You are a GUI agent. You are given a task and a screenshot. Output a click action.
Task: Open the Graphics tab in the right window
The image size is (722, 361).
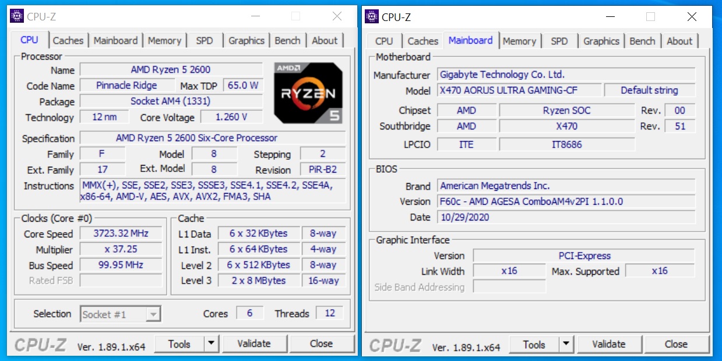coord(601,41)
